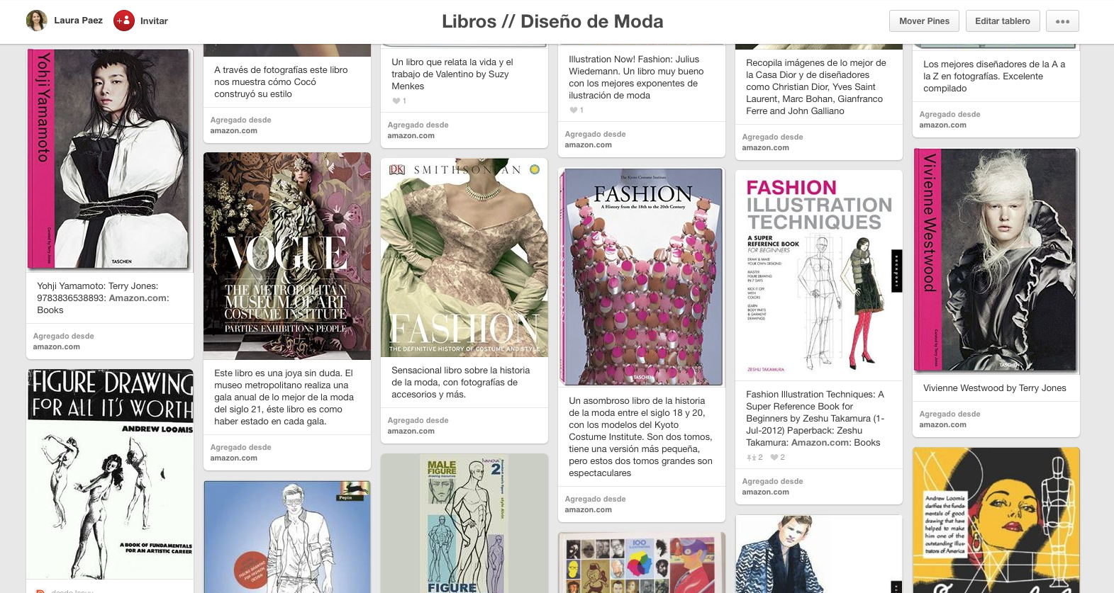Image resolution: width=1114 pixels, height=593 pixels.
Task: Open the 100 illustrators book cover
Action: click(642, 563)
